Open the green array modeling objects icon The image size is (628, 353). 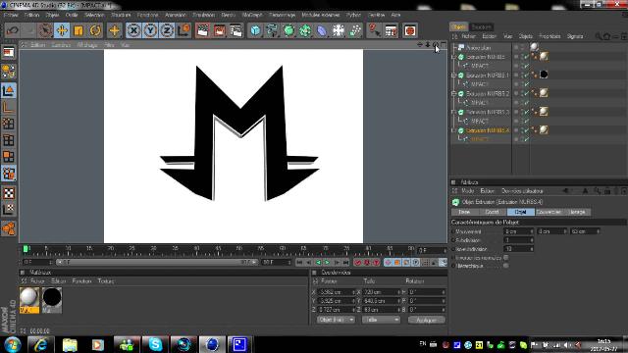(305, 30)
